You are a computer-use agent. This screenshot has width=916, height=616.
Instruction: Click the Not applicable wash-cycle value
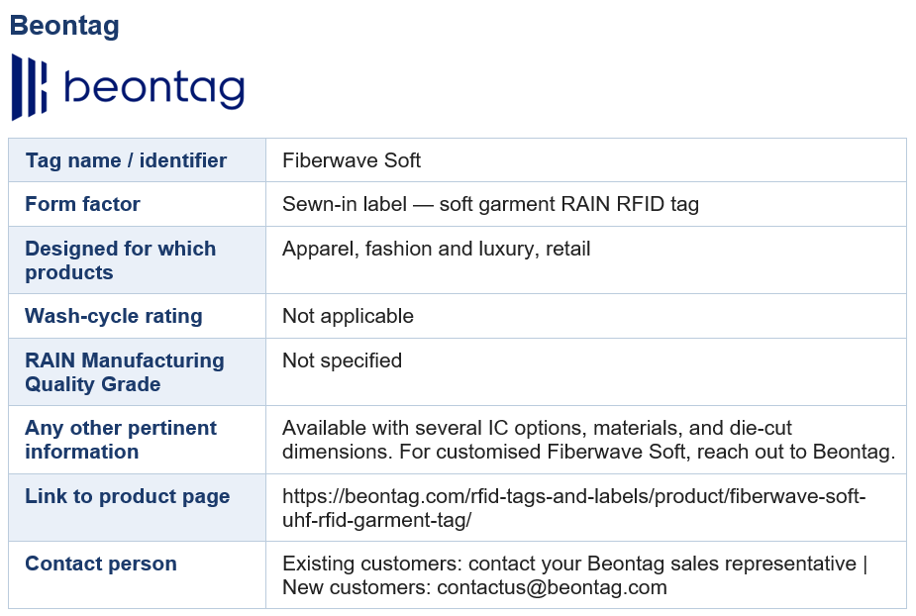coord(348,316)
